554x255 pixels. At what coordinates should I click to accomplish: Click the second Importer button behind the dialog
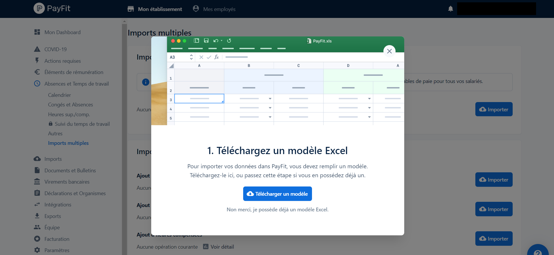click(494, 180)
